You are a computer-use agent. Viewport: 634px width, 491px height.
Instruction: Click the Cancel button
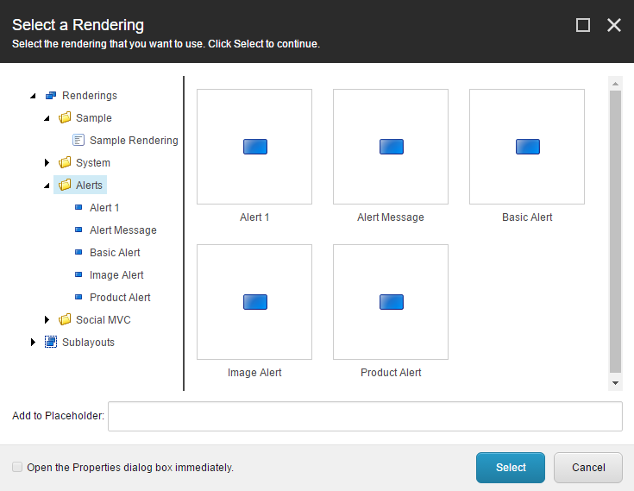(588, 468)
